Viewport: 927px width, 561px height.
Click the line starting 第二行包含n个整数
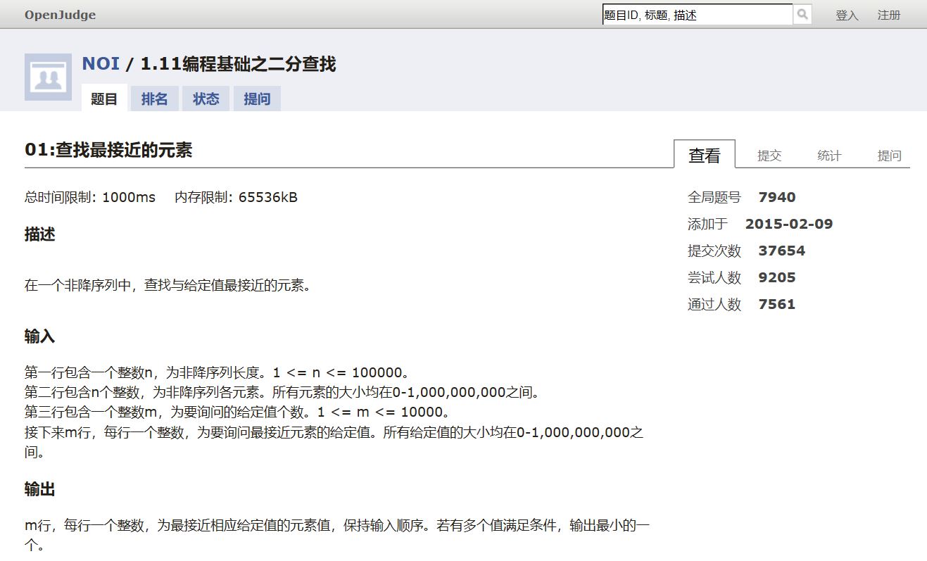pos(282,392)
